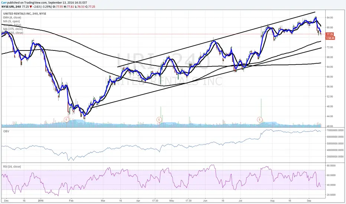Screen dimensions: 346x204
Task: Select the 'NYSE:URI, 240' header symbol
Action: tap(11, 7)
